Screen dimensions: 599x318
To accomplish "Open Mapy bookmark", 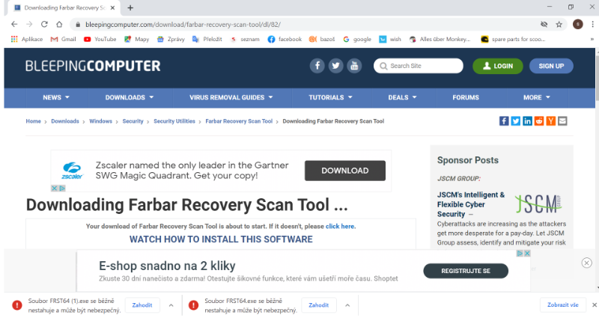I will (136, 39).
